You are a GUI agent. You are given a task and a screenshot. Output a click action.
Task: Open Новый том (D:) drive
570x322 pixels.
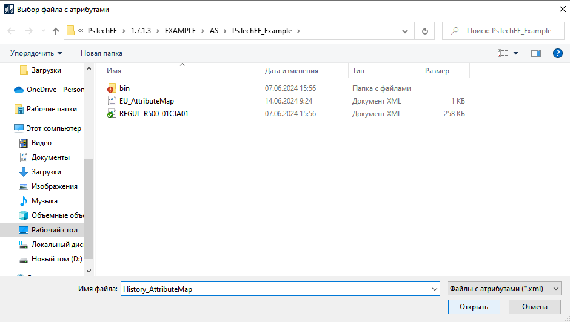tap(56, 259)
